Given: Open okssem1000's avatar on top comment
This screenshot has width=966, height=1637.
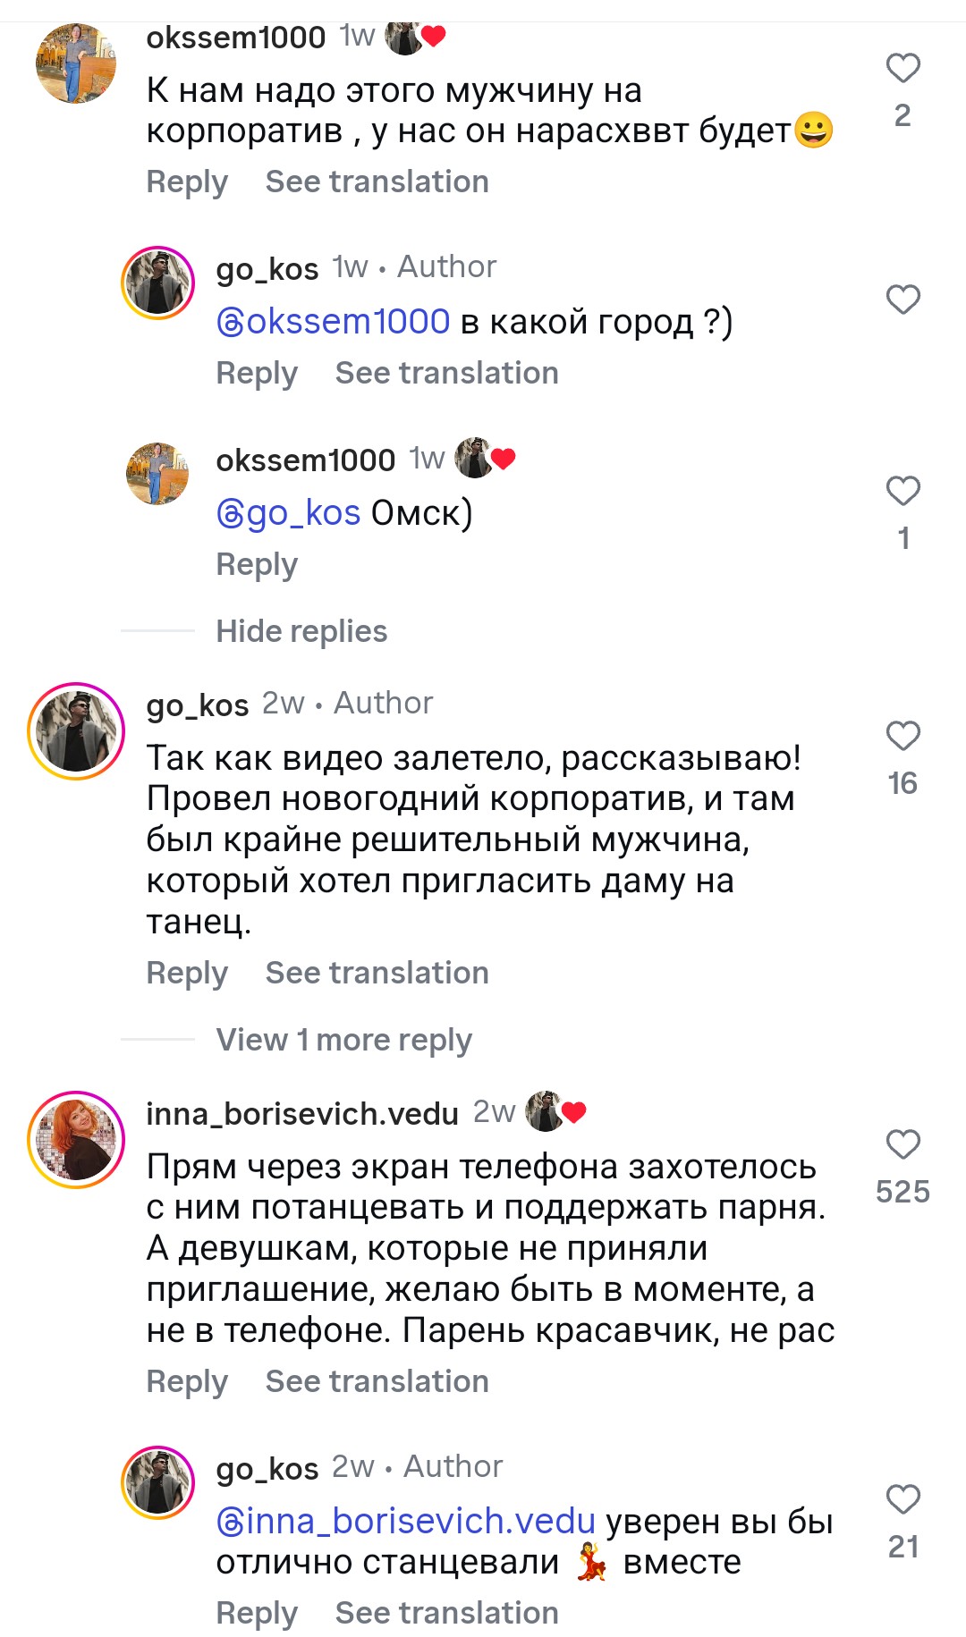Looking at the screenshot, I should (x=76, y=63).
